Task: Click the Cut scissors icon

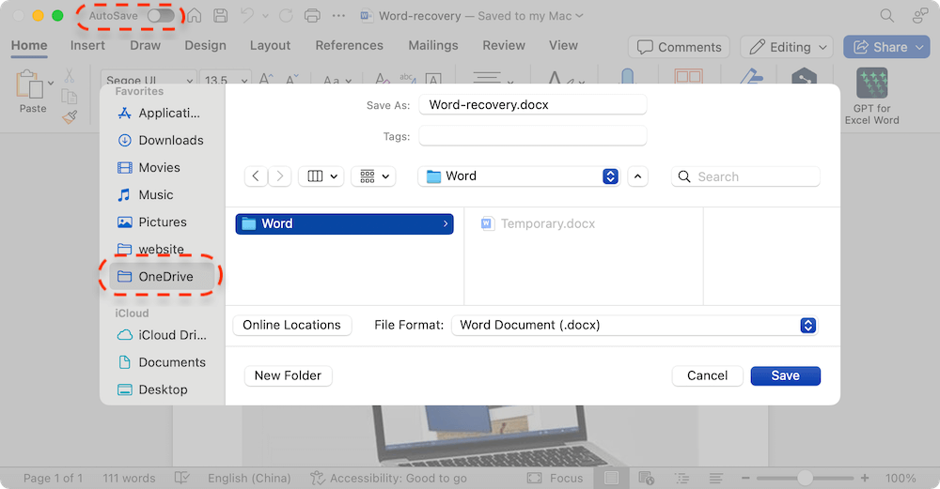Action: 70,76
